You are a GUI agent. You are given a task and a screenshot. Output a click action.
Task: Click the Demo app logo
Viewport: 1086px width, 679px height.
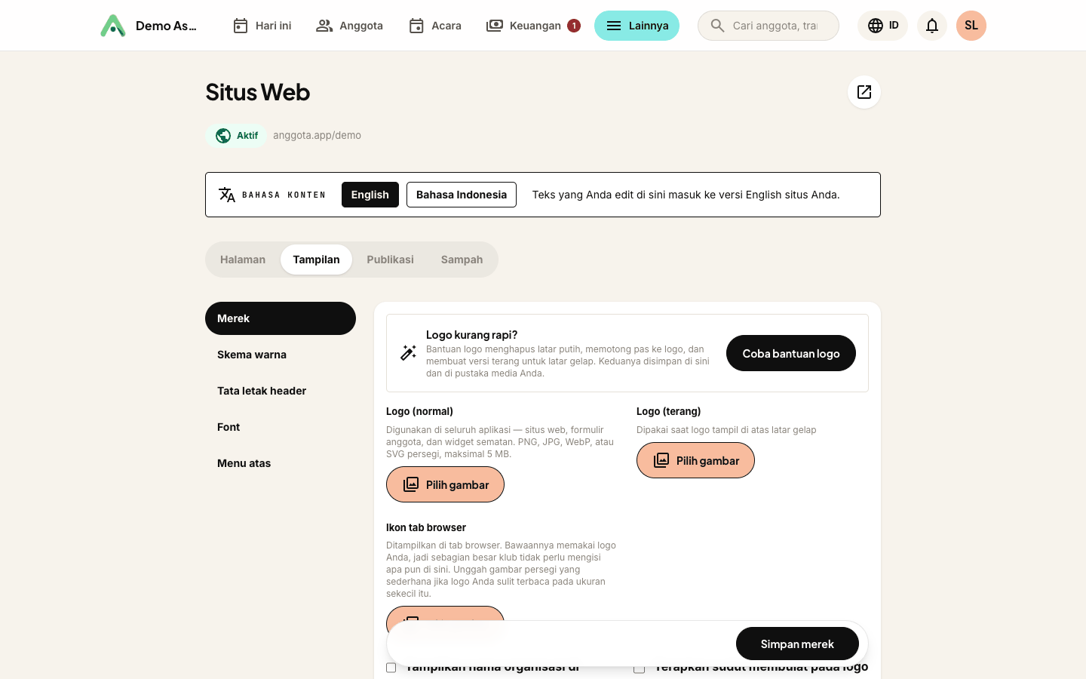pyautogui.click(x=113, y=26)
